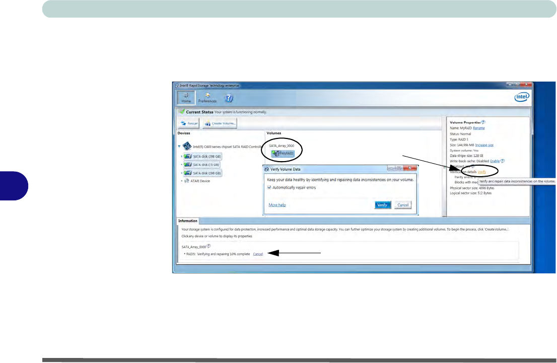This screenshot has height=363, width=557.
Task: Select the first SATA disk (298 GB) device
Action: [202, 156]
